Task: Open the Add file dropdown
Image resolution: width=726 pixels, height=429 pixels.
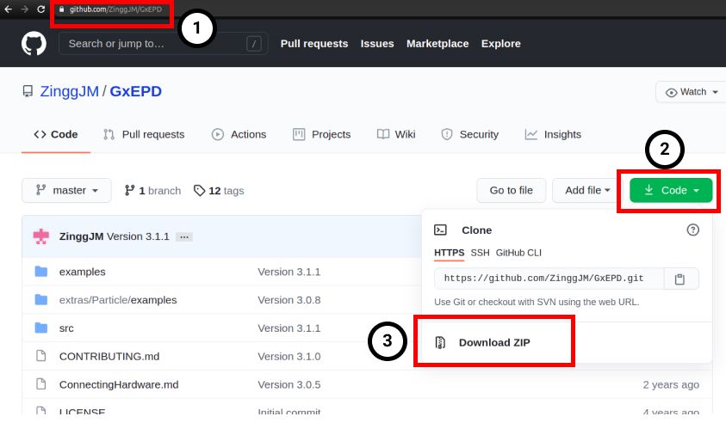Action: [x=587, y=191]
